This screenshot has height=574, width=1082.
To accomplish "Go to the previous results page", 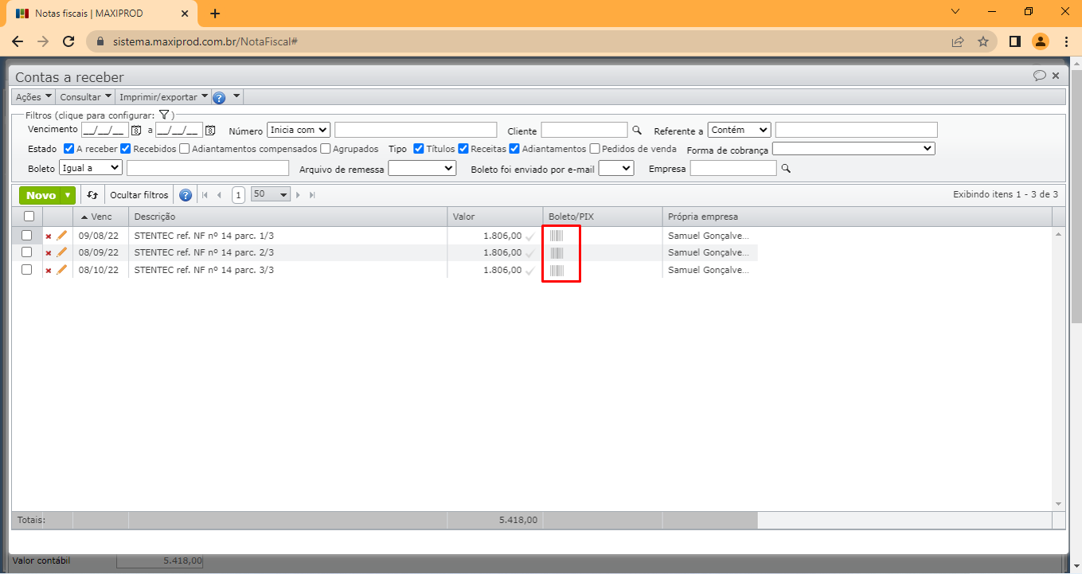I will pyautogui.click(x=219, y=195).
